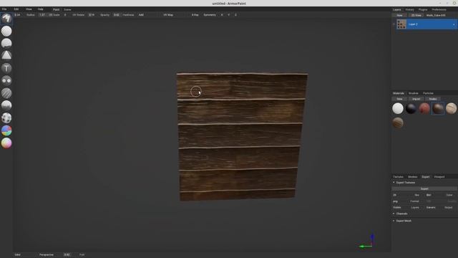Toggle the X-Ray checkbox

[195, 15]
